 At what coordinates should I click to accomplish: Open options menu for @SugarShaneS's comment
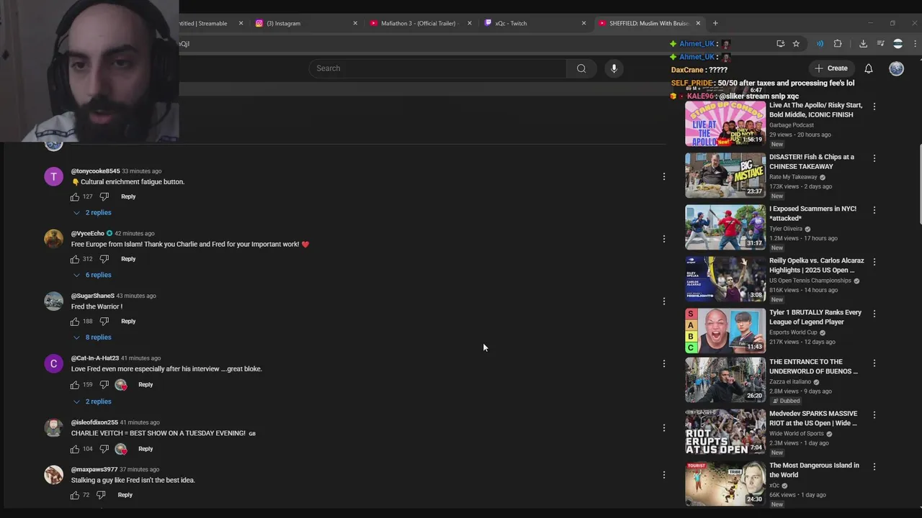pos(664,301)
